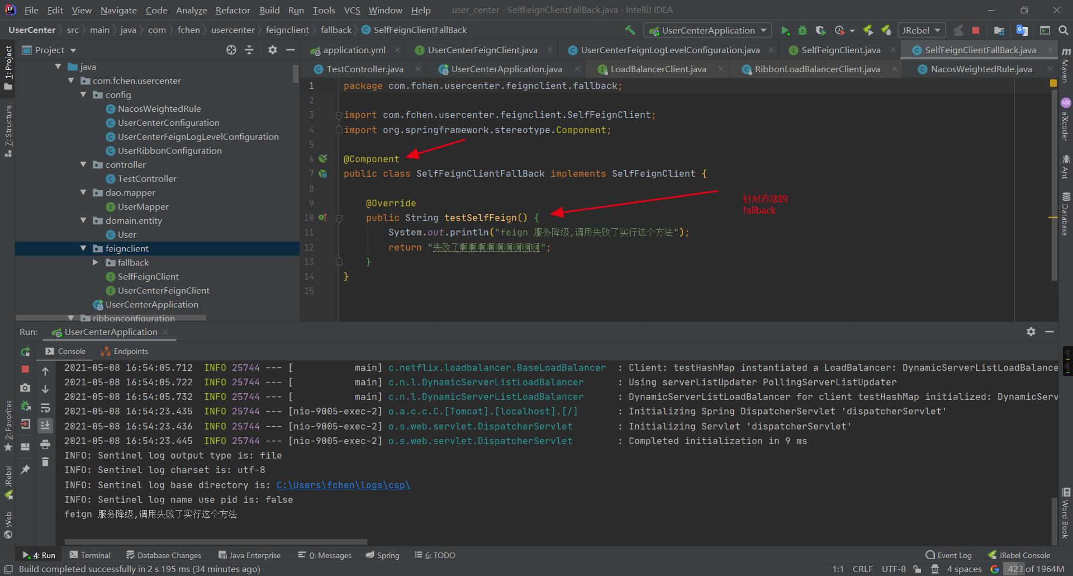Image resolution: width=1073 pixels, height=576 pixels.
Task: Click the Exit application icon in Run panel
Action: click(25, 424)
